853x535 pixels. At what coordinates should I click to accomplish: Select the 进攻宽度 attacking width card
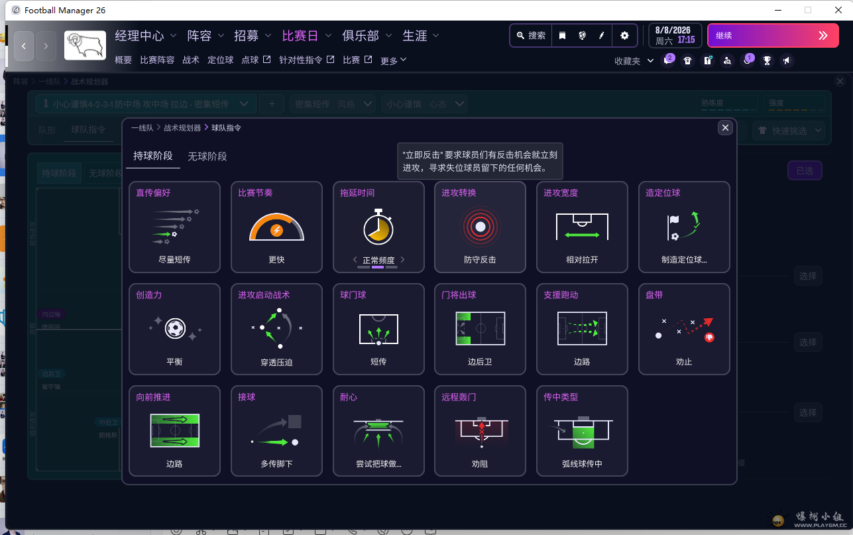coord(582,227)
